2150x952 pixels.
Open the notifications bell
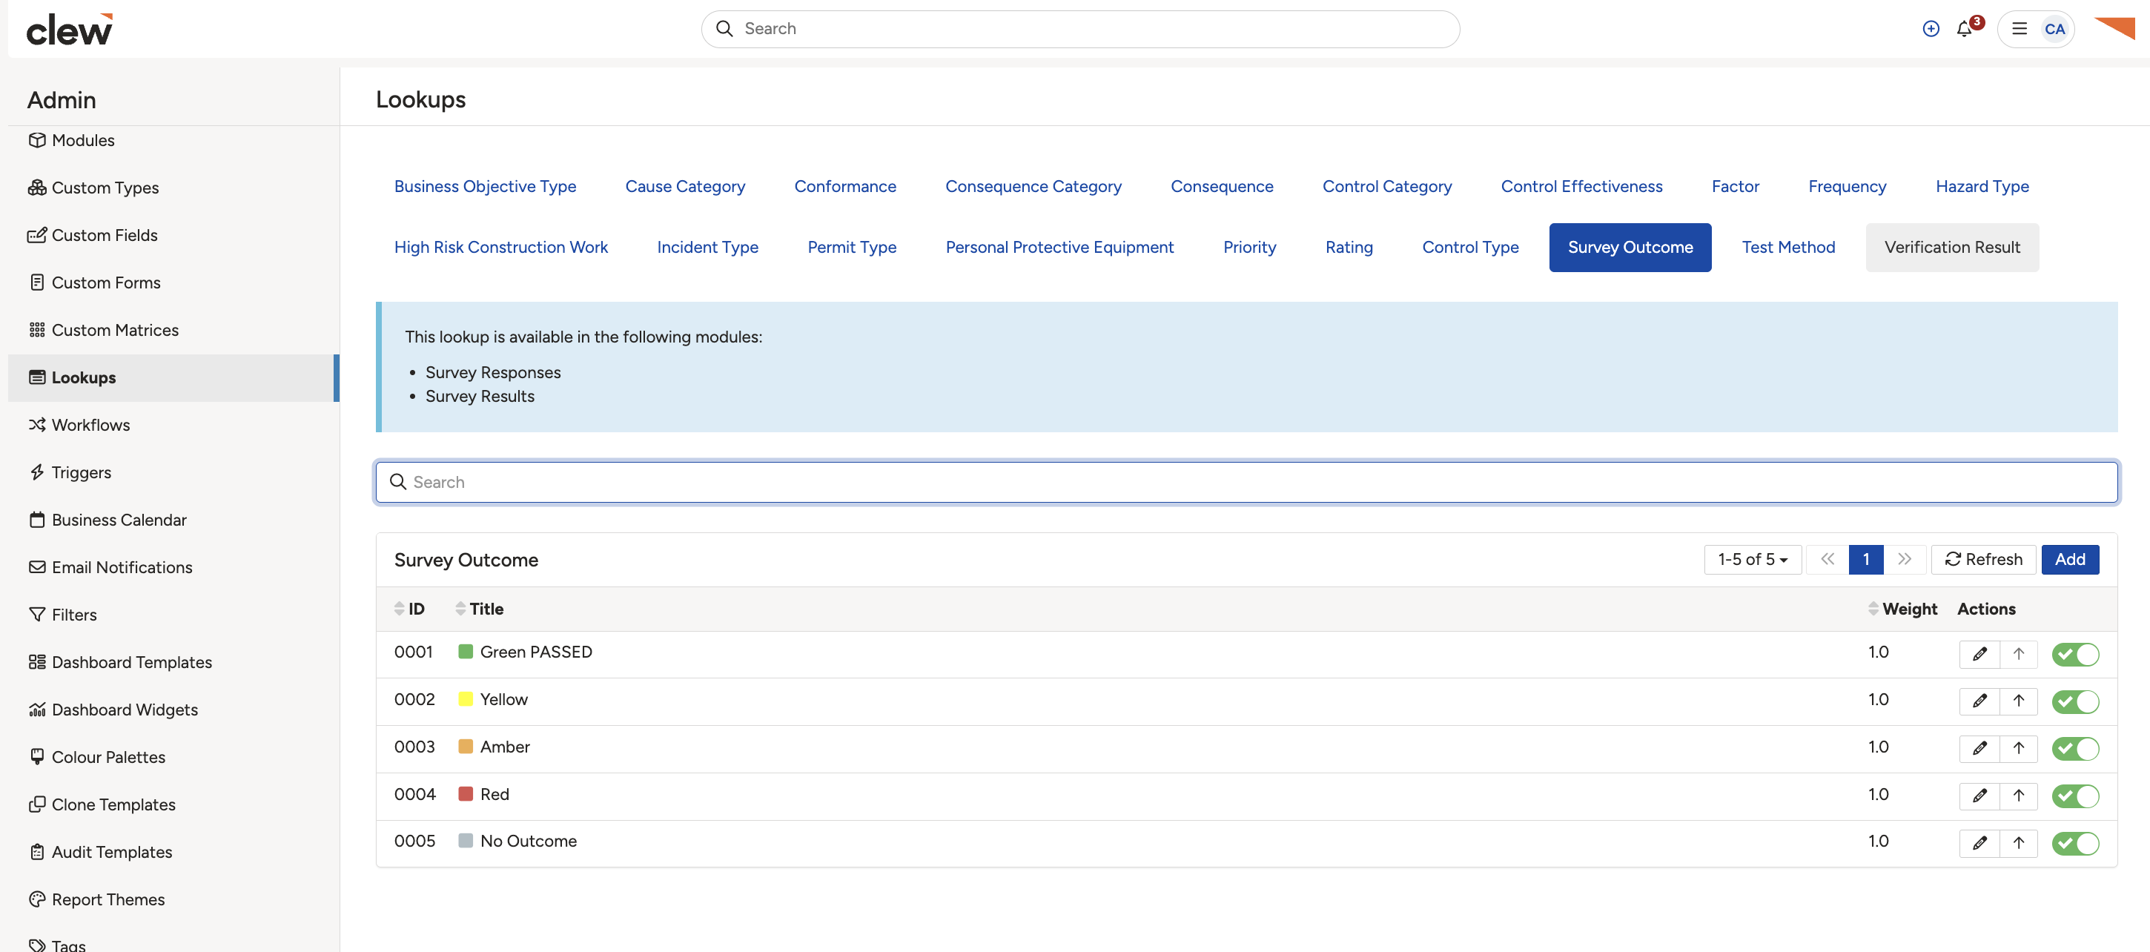pyautogui.click(x=1964, y=28)
